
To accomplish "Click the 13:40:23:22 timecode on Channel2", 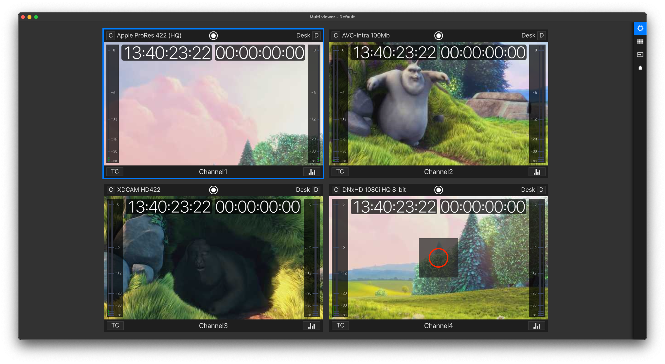I will coord(394,52).
